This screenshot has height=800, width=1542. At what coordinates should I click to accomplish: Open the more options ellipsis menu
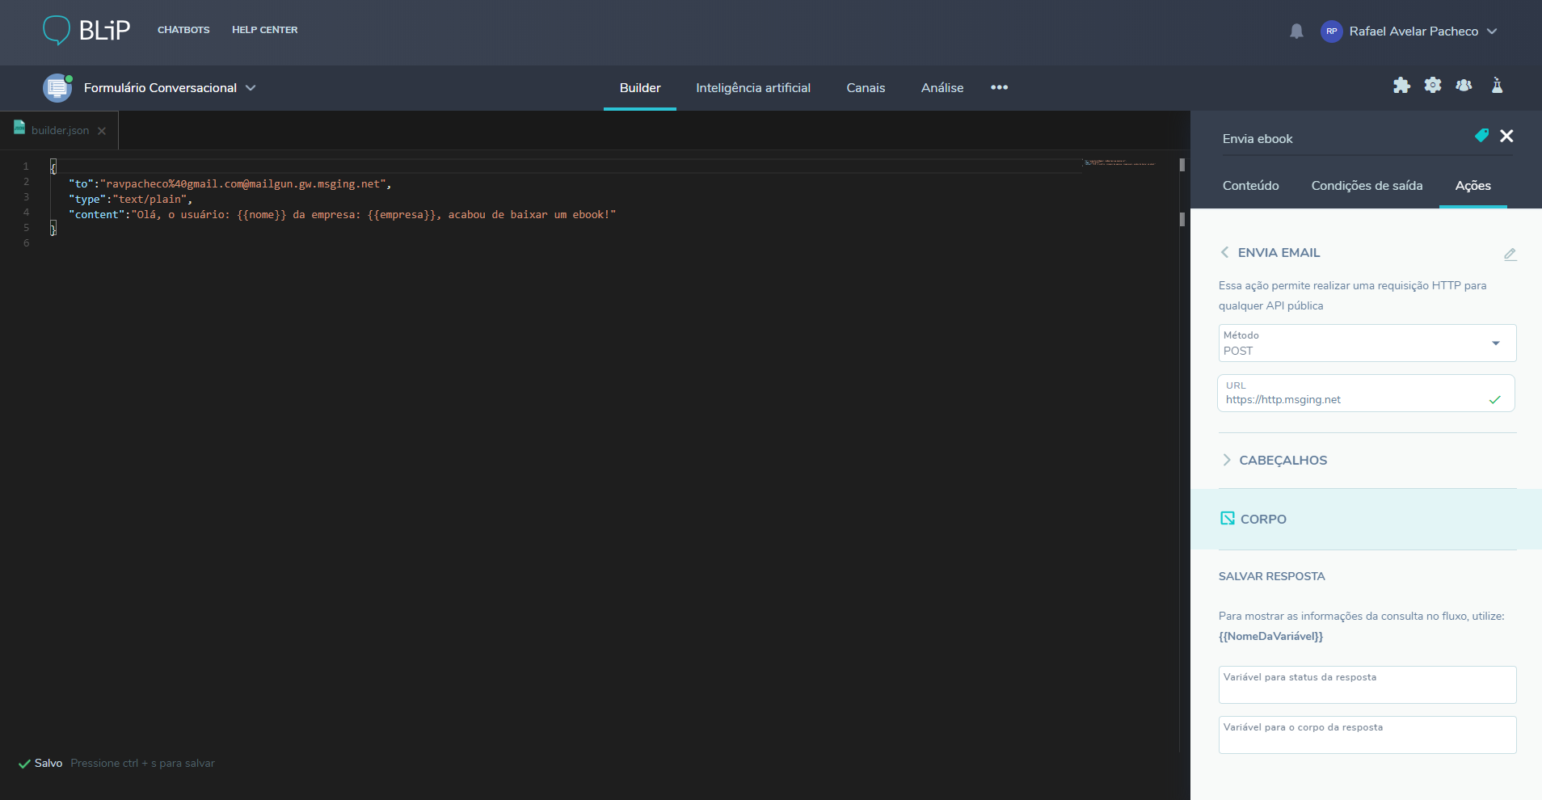tap(999, 87)
